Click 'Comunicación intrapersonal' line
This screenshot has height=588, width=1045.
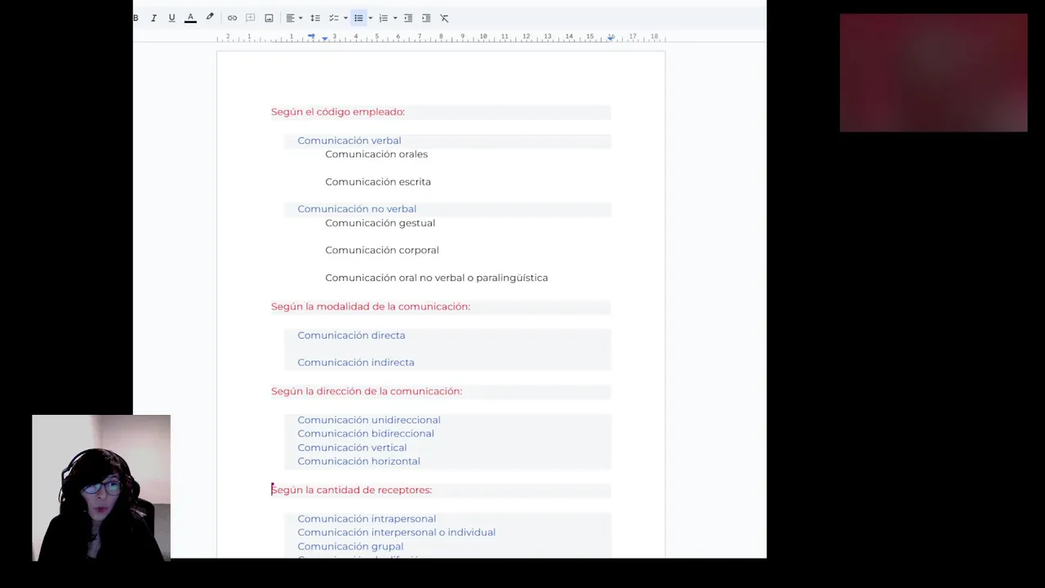click(367, 519)
